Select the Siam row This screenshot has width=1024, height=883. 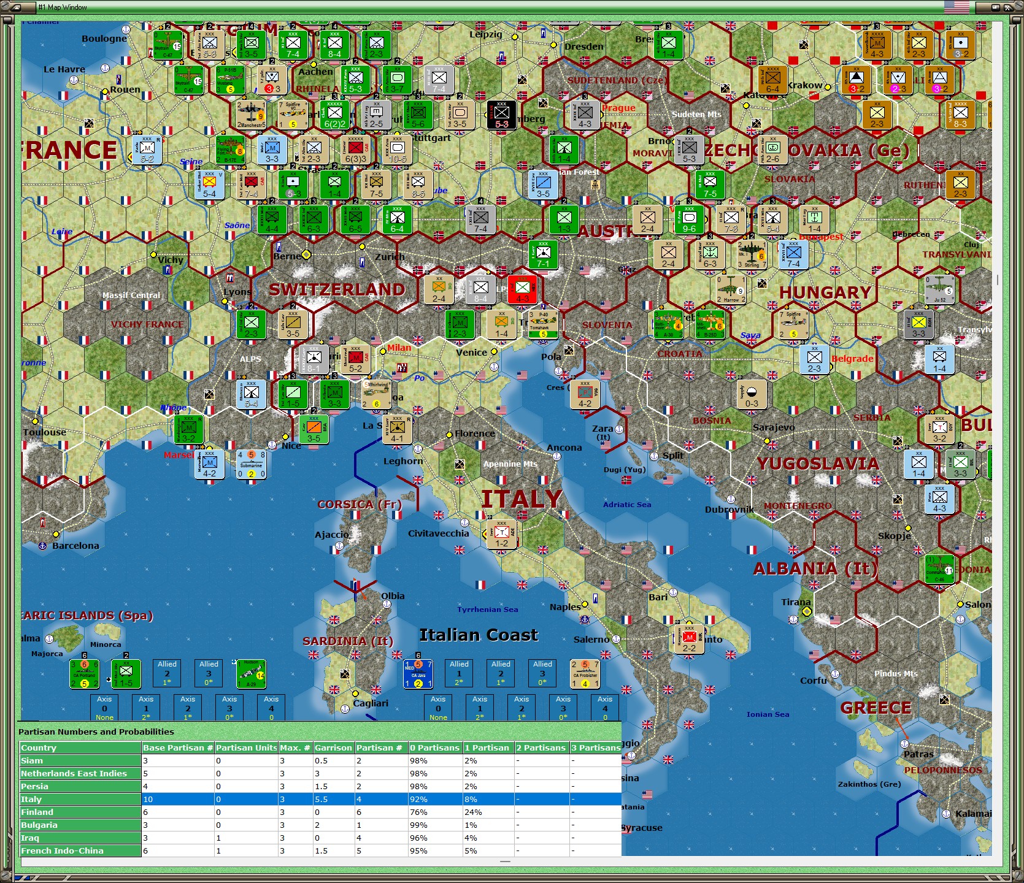pyautogui.click(x=320, y=760)
